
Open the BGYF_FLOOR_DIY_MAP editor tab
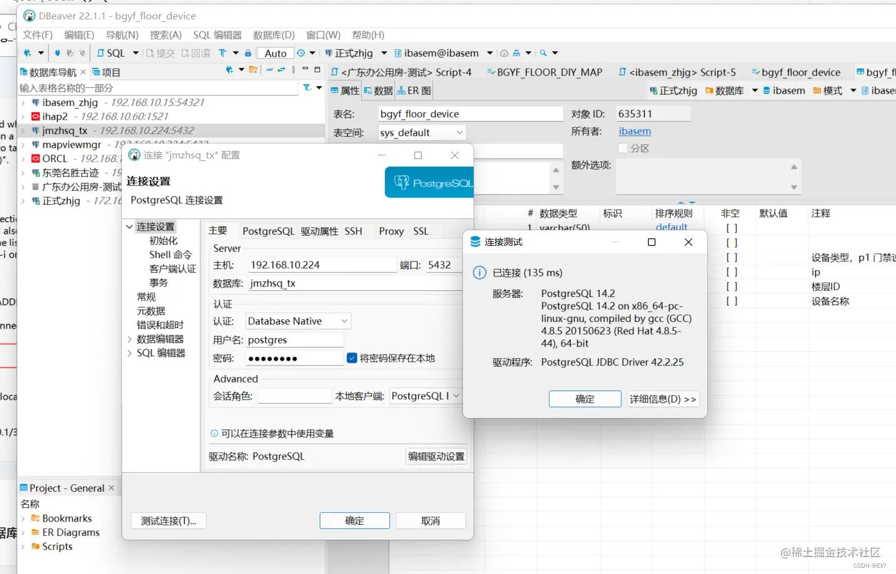544,72
